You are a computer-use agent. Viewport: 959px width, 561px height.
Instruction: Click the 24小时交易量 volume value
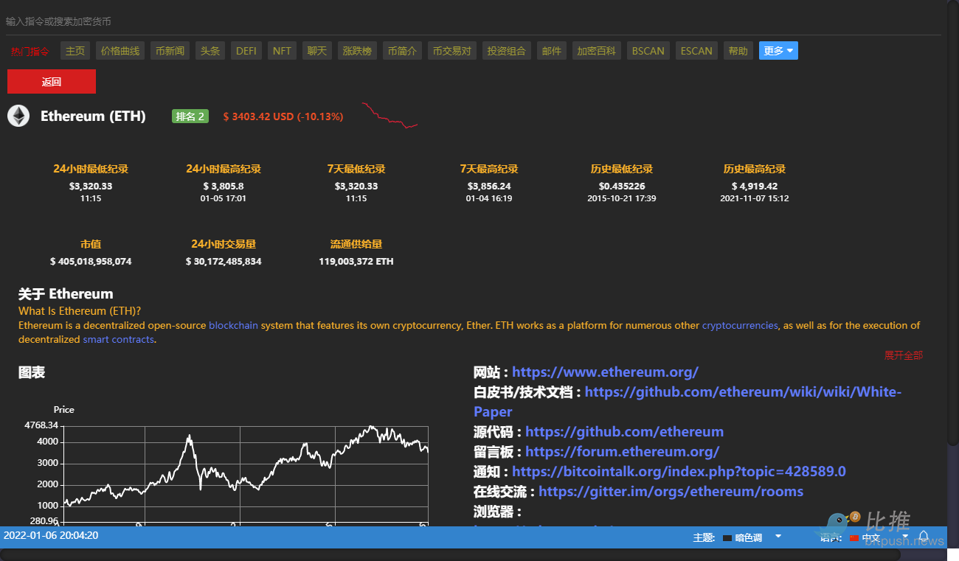(x=224, y=262)
